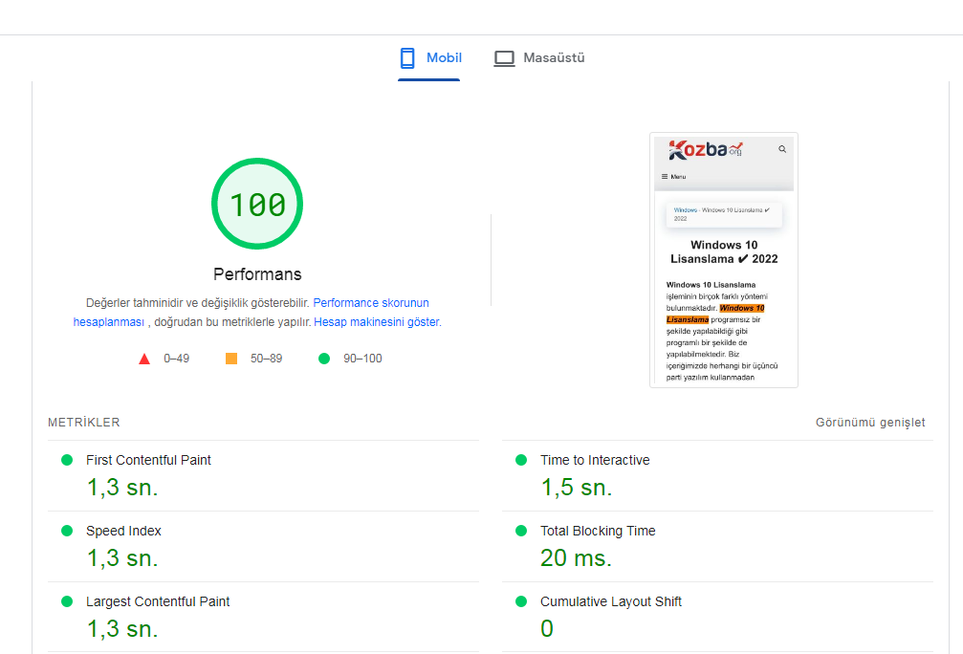Screen dimensions: 963x654
Task: Click the mobile phone icon
Action: (x=407, y=58)
